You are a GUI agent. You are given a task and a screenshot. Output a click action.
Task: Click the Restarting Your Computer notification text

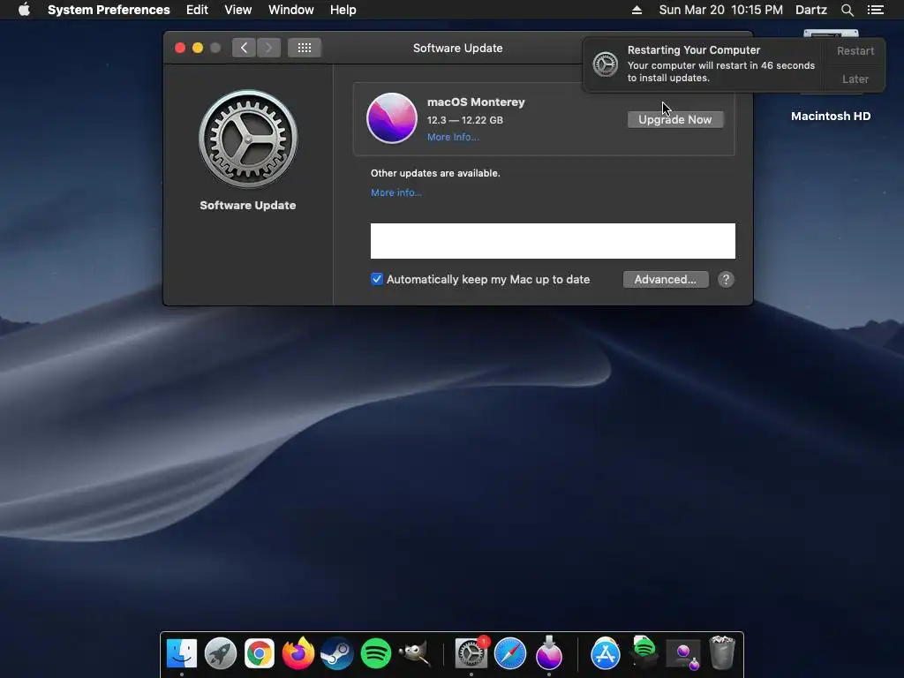[694, 50]
